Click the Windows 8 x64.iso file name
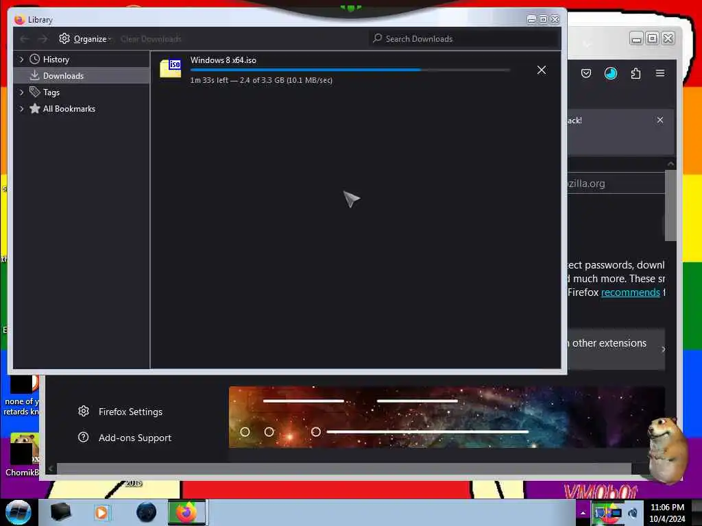Screen dimensions: 702x526 tap(223, 60)
